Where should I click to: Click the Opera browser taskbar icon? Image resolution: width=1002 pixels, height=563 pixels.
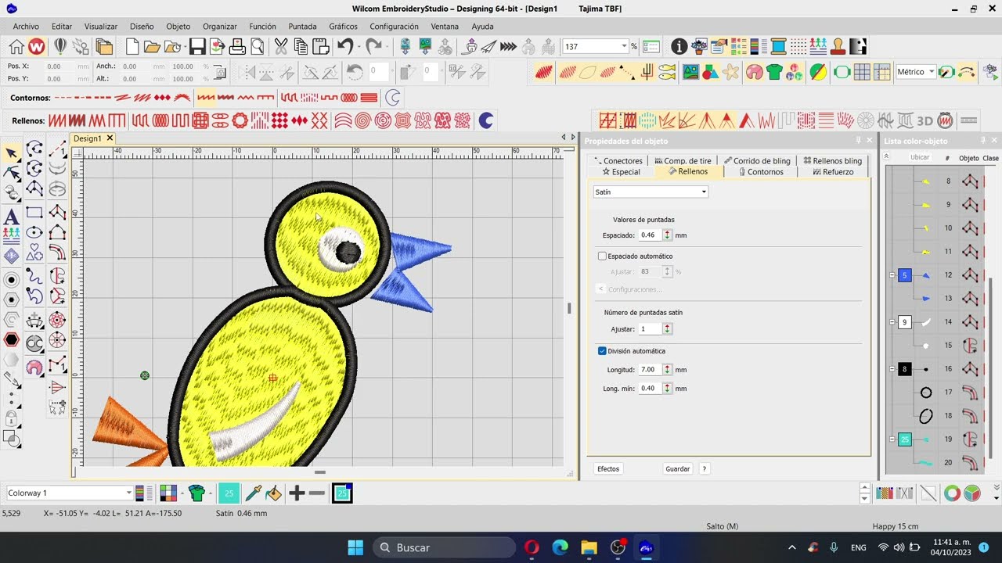click(x=532, y=547)
